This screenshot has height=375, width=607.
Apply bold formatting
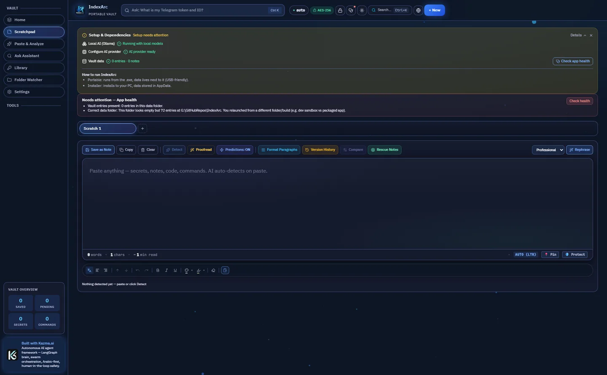(x=158, y=271)
